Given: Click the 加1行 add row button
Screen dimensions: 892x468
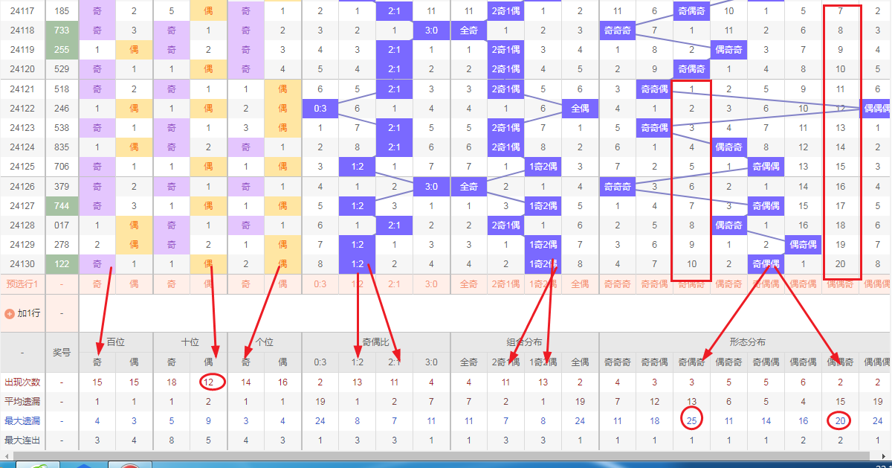Looking at the screenshot, I should (28, 314).
